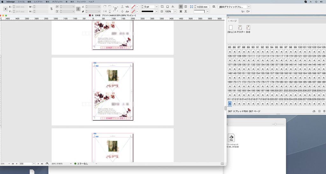Click the stroke weight 0 pt field

coord(150,7)
